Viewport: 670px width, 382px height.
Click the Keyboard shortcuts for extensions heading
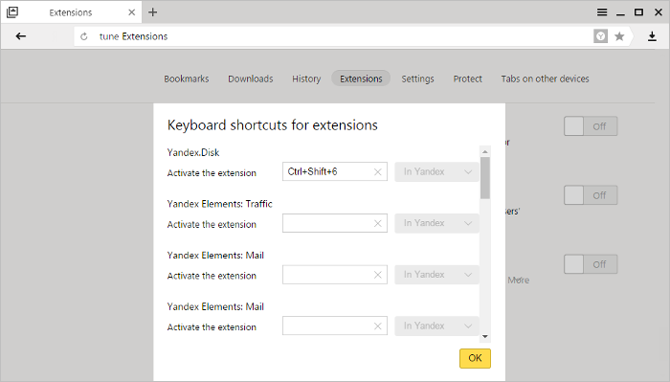click(273, 125)
